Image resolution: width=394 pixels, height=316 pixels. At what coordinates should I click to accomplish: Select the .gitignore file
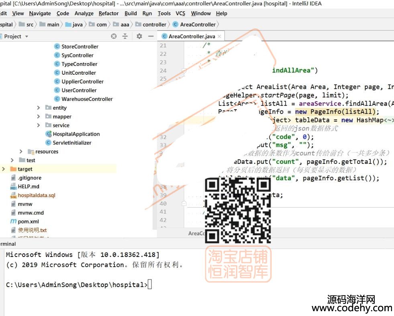pyautogui.click(x=30, y=178)
